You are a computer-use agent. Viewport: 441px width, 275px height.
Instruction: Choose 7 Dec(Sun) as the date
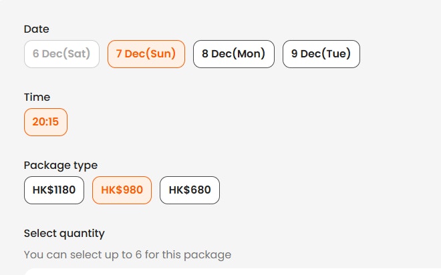[146, 54]
